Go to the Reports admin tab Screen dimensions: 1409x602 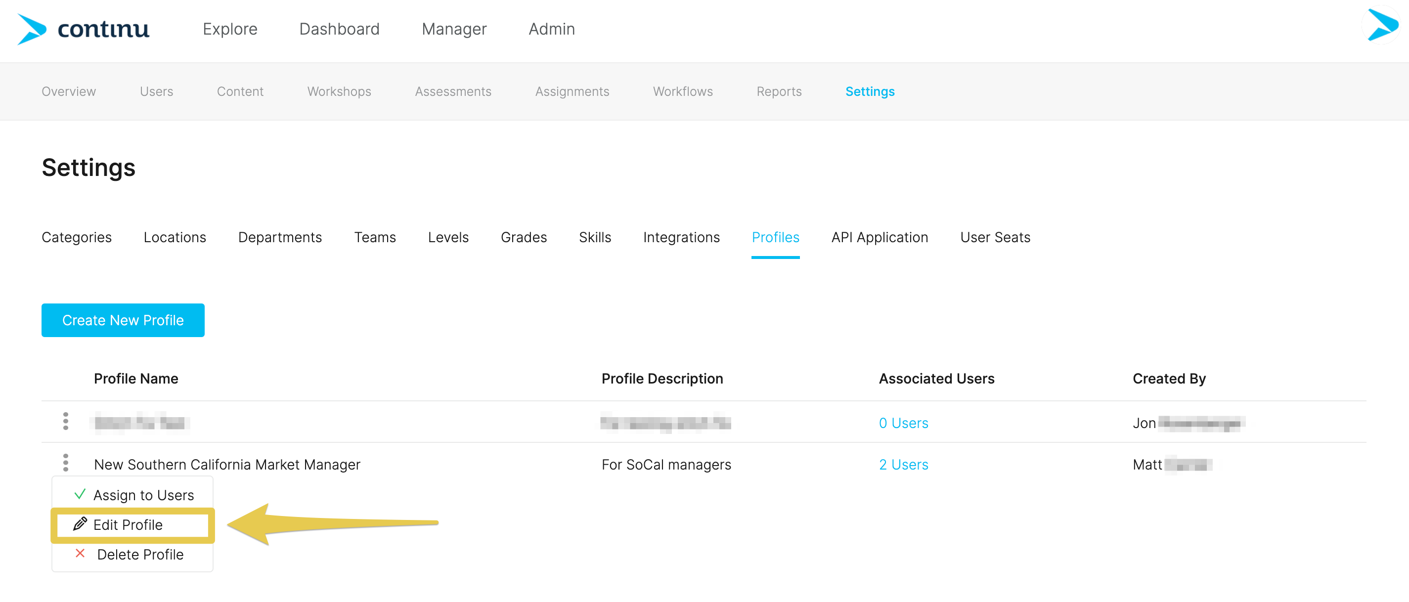pyautogui.click(x=779, y=91)
